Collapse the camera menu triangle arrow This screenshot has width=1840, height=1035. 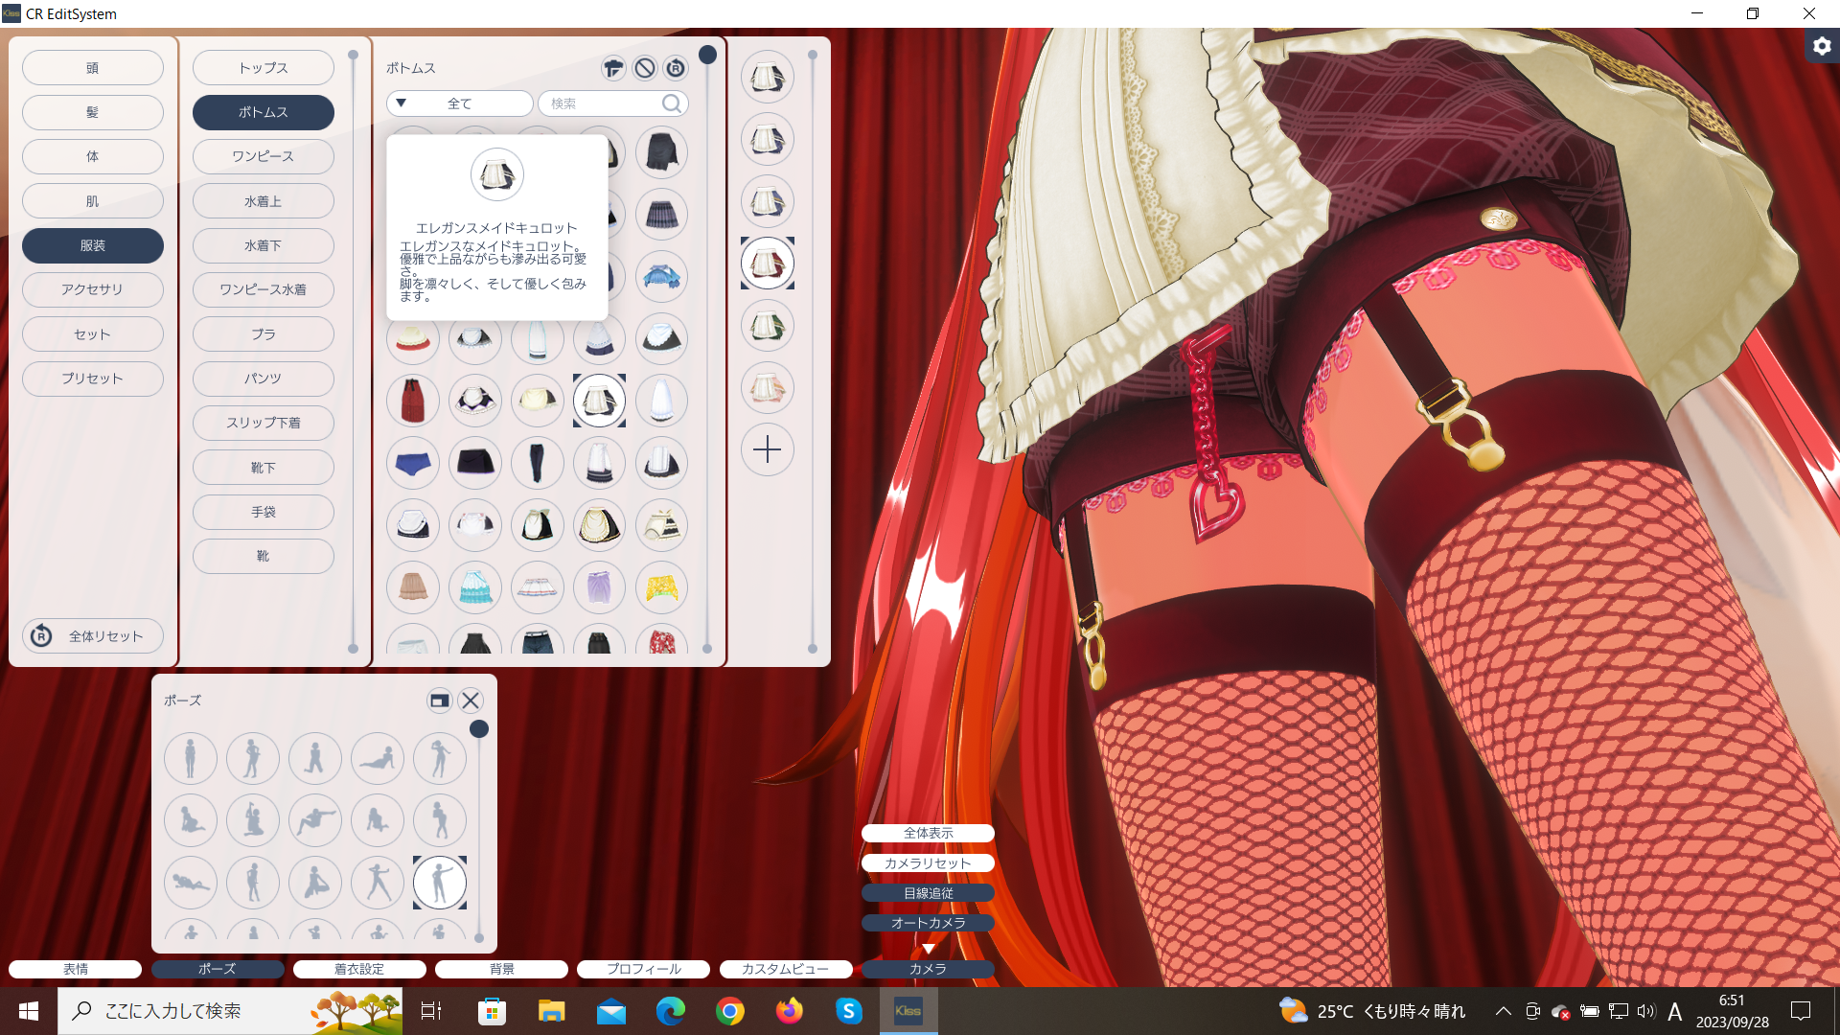[x=928, y=948]
